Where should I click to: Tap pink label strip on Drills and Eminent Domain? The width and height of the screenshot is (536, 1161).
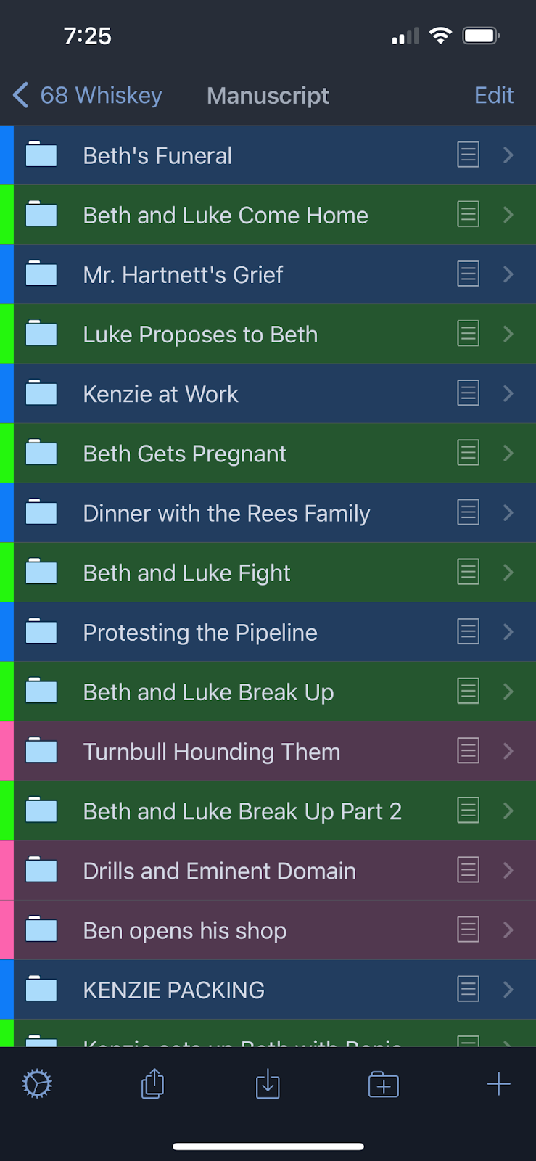7,870
